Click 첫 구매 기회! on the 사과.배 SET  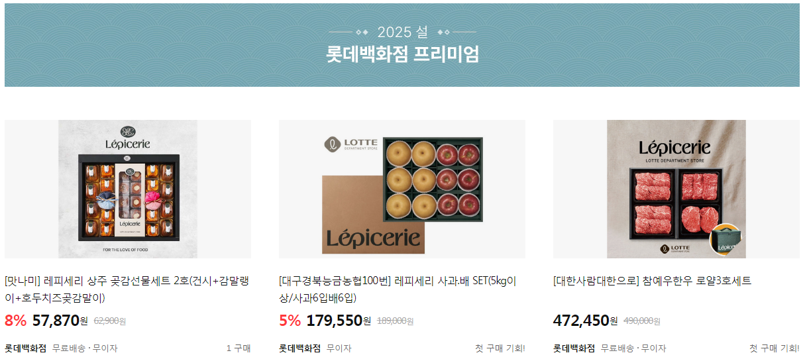pos(500,348)
